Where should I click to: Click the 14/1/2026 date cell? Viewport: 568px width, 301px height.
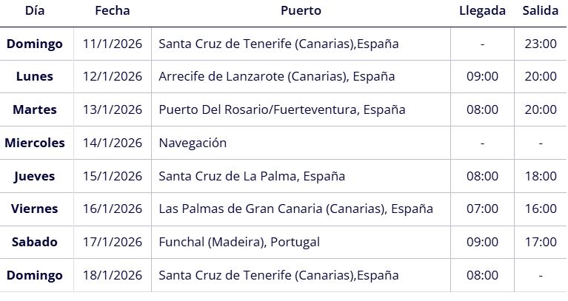pos(113,143)
